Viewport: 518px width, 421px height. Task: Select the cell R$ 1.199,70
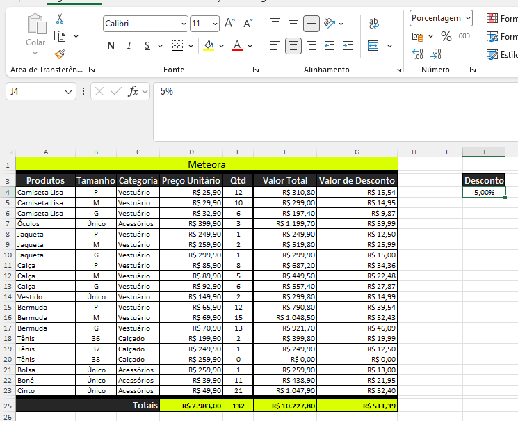point(285,224)
